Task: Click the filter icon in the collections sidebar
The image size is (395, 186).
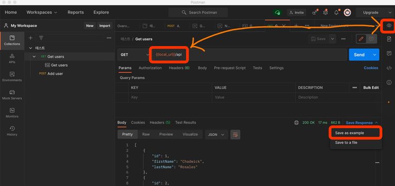Action: 41,38
